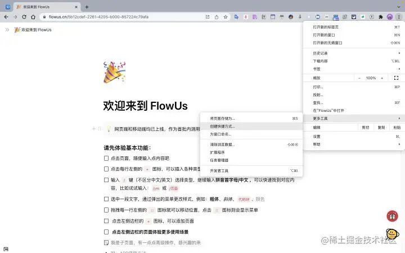Click the three-dot Chrome menu icon
This screenshot has height=253, width=405.
click(399, 17)
